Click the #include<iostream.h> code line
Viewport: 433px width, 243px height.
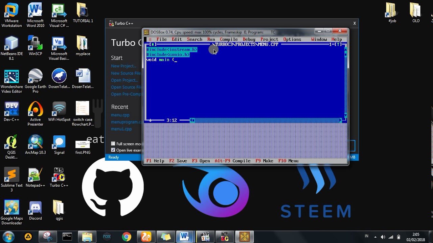pyautogui.click(x=172, y=50)
